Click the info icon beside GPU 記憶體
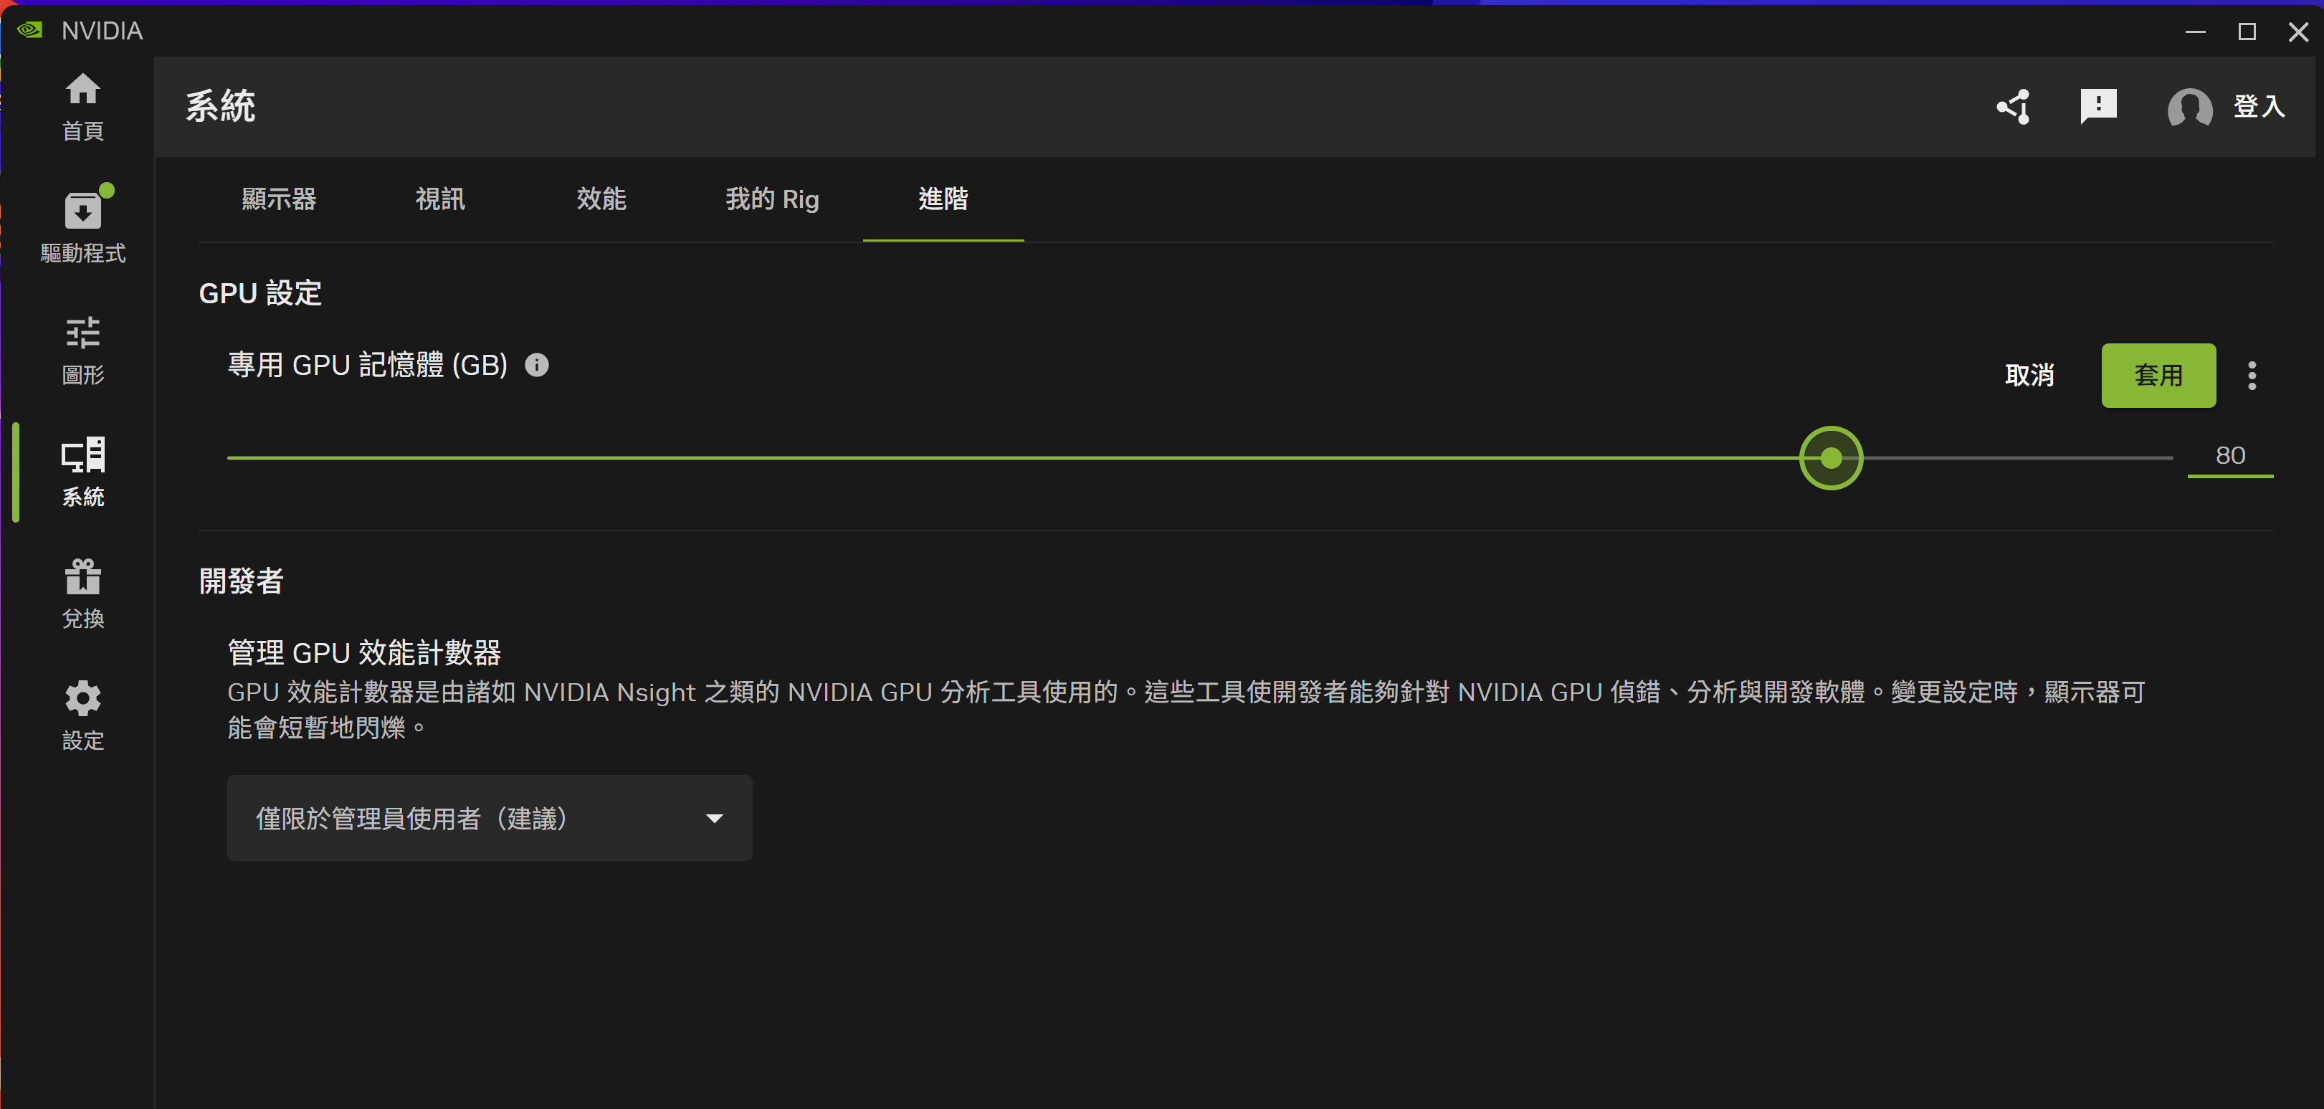The height and width of the screenshot is (1109, 2324). point(537,365)
